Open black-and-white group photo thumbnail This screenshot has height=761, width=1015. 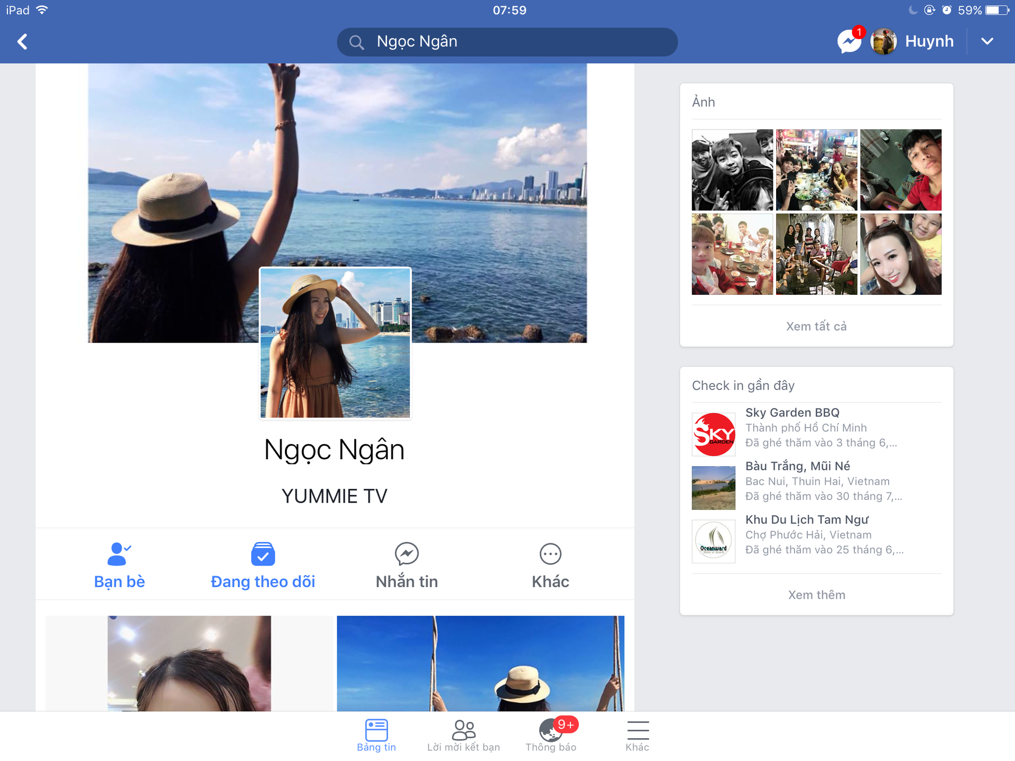coord(732,170)
